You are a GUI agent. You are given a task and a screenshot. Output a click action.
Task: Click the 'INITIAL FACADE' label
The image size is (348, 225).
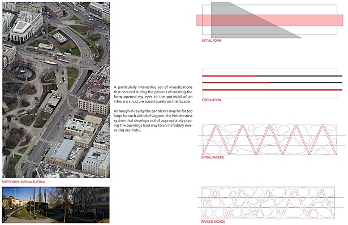(212, 157)
